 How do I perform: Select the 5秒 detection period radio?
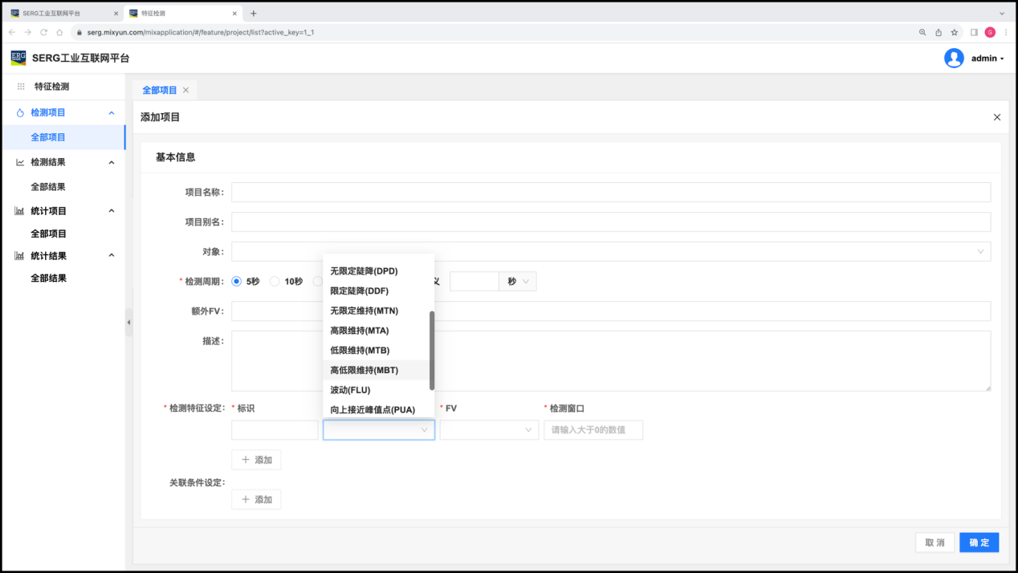pos(237,282)
